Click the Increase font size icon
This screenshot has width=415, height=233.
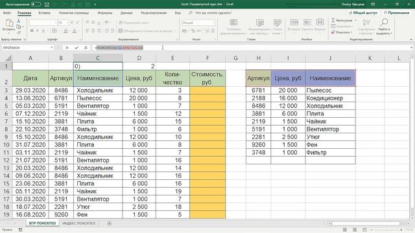tap(72, 23)
